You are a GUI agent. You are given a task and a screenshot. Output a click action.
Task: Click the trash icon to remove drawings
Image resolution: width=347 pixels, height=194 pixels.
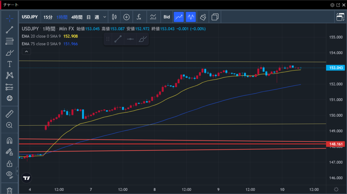coord(9,190)
